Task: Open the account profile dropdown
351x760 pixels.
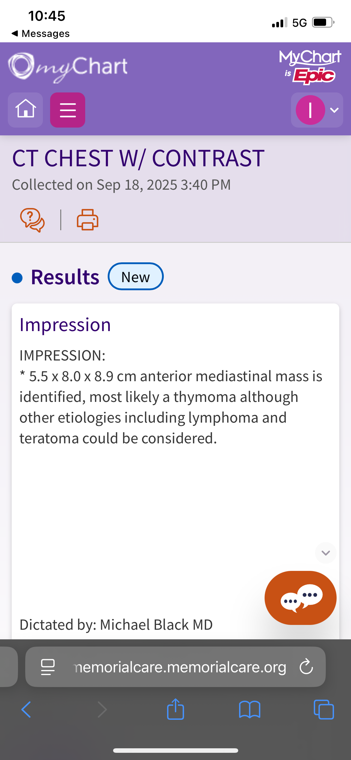Action: point(317,110)
